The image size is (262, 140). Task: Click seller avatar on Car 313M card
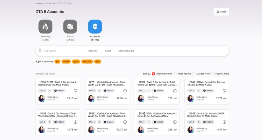click(91, 130)
